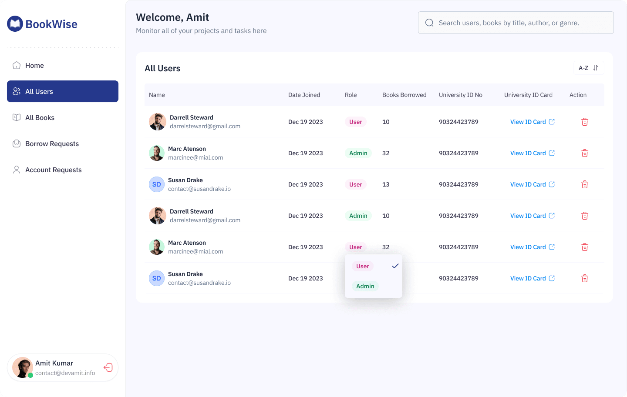Click View ID Card link in the last row
The image size is (627, 397).
point(532,278)
